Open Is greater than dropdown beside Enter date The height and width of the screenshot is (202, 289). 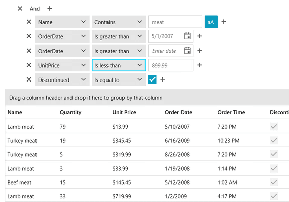pyautogui.click(x=119, y=51)
